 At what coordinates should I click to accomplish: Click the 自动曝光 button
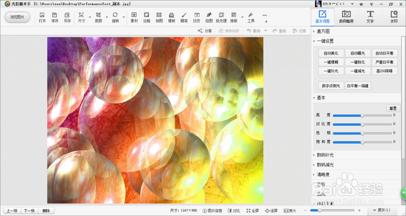point(358,53)
